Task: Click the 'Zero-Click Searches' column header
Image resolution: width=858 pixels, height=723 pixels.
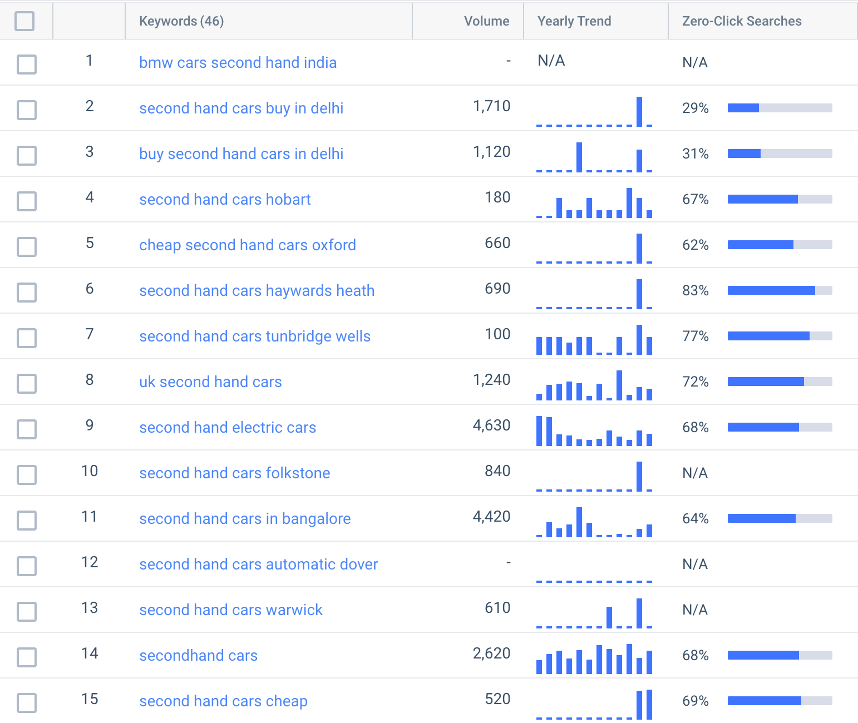Action: click(x=742, y=21)
